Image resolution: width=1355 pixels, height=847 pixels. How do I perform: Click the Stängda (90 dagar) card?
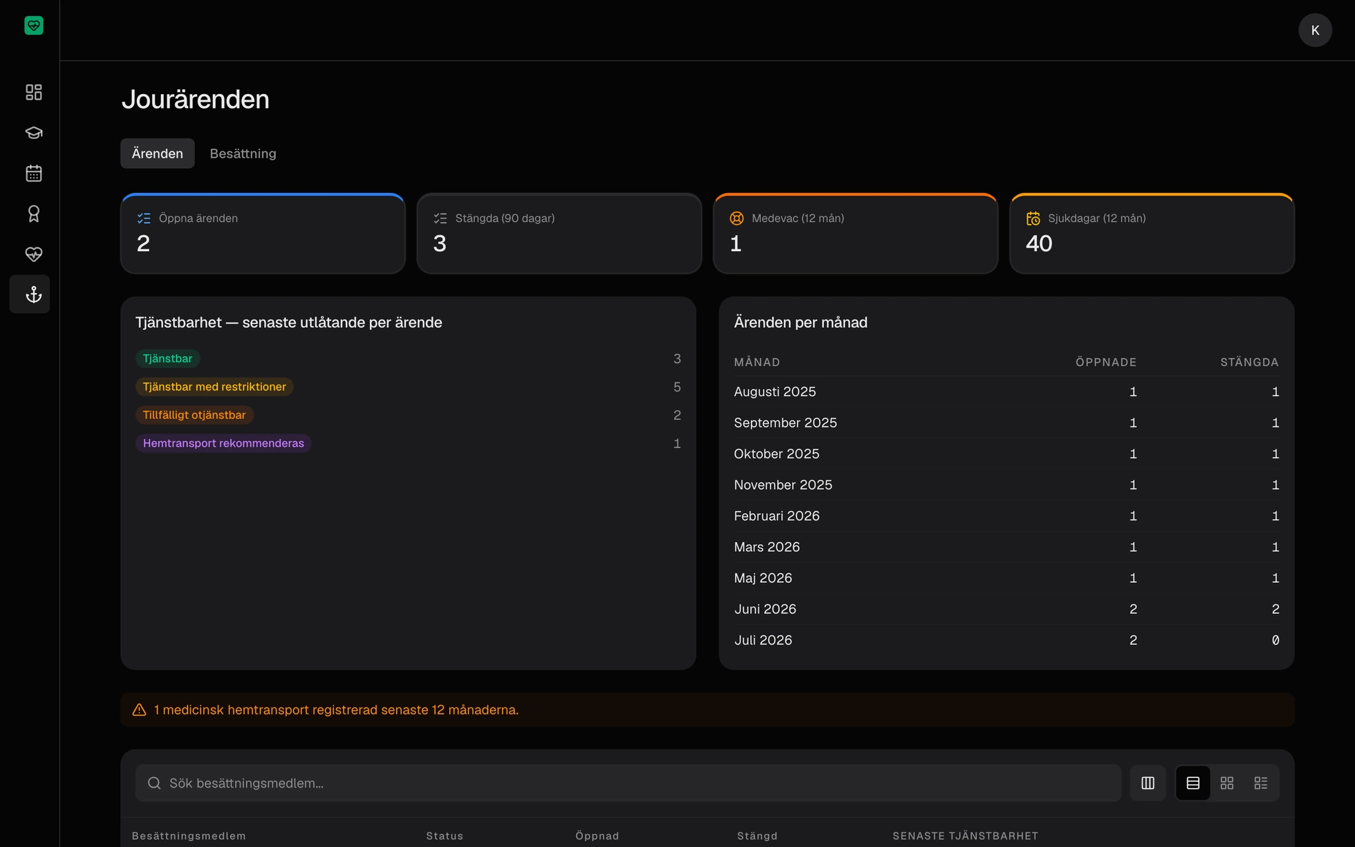coord(559,233)
